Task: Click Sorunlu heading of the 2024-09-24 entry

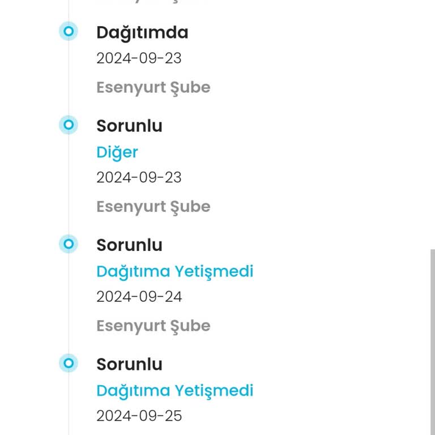Action: point(129,245)
